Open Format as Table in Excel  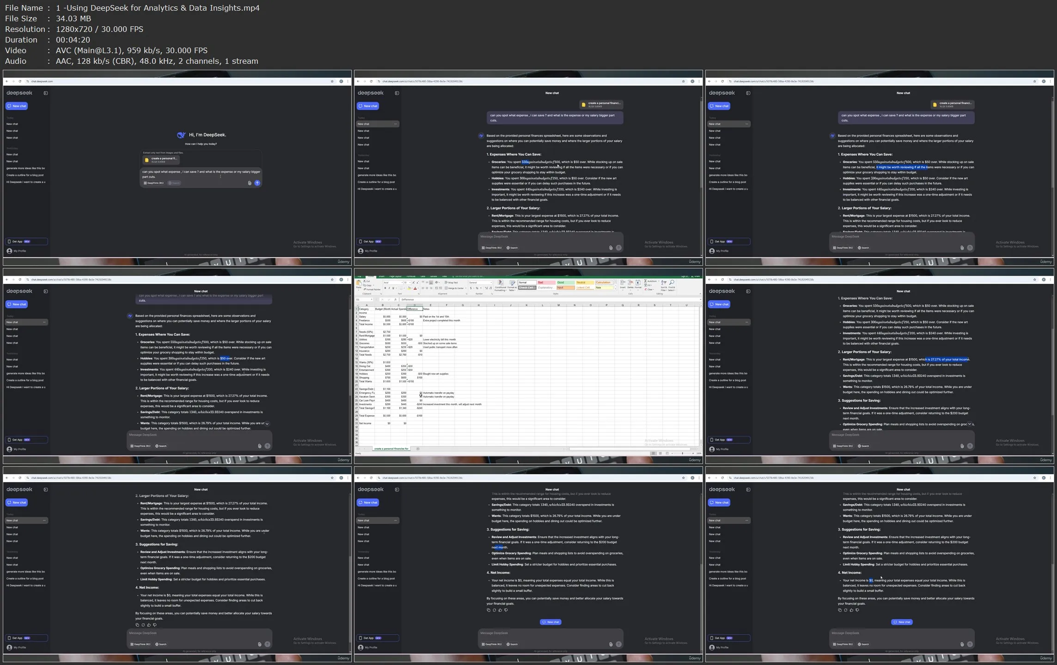click(512, 285)
